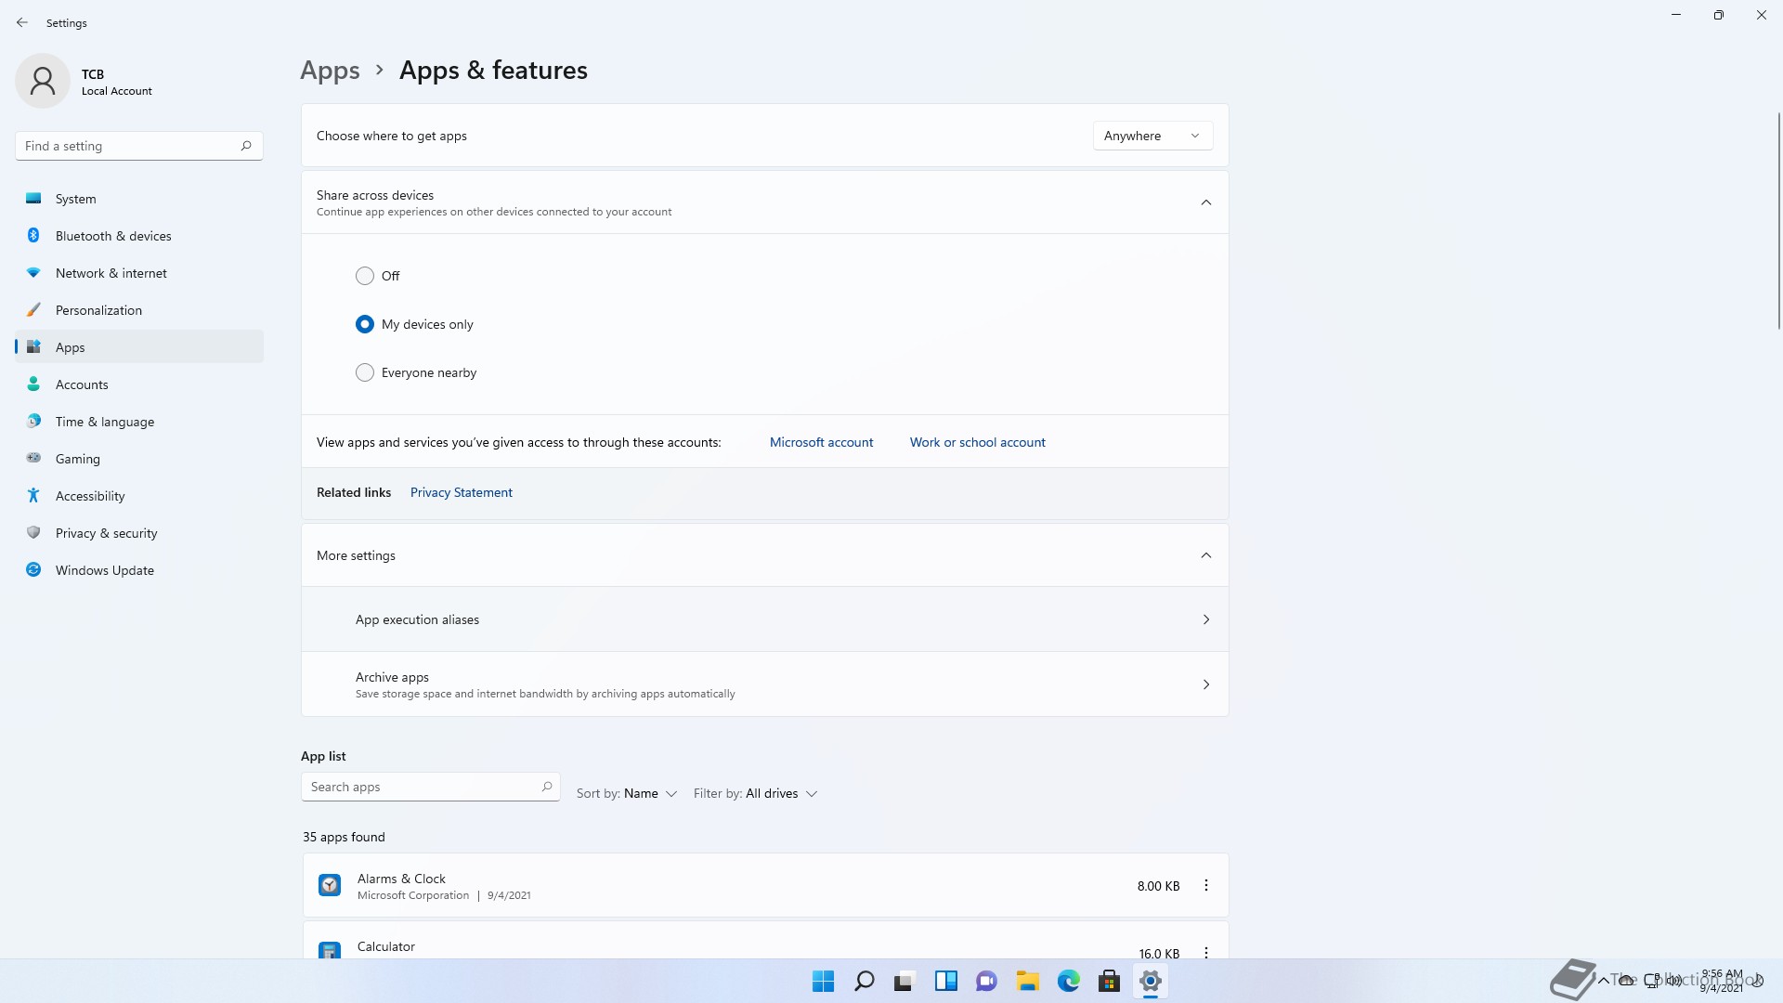Click the search magnifier in Find a setting
The height and width of the screenshot is (1003, 1783).
point(246,146)
